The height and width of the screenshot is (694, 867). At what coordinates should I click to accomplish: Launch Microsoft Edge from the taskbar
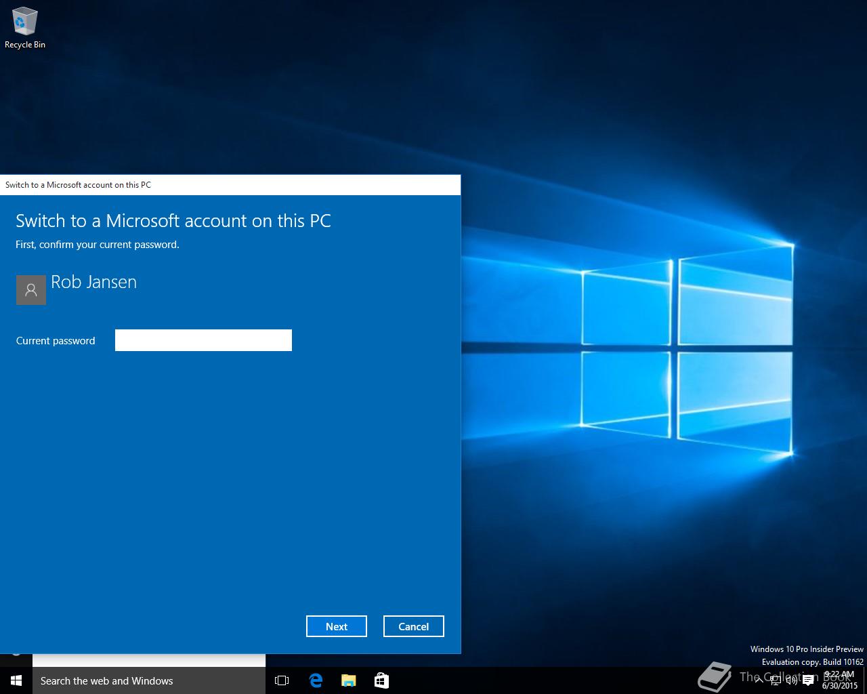click(x=315, y=680)
